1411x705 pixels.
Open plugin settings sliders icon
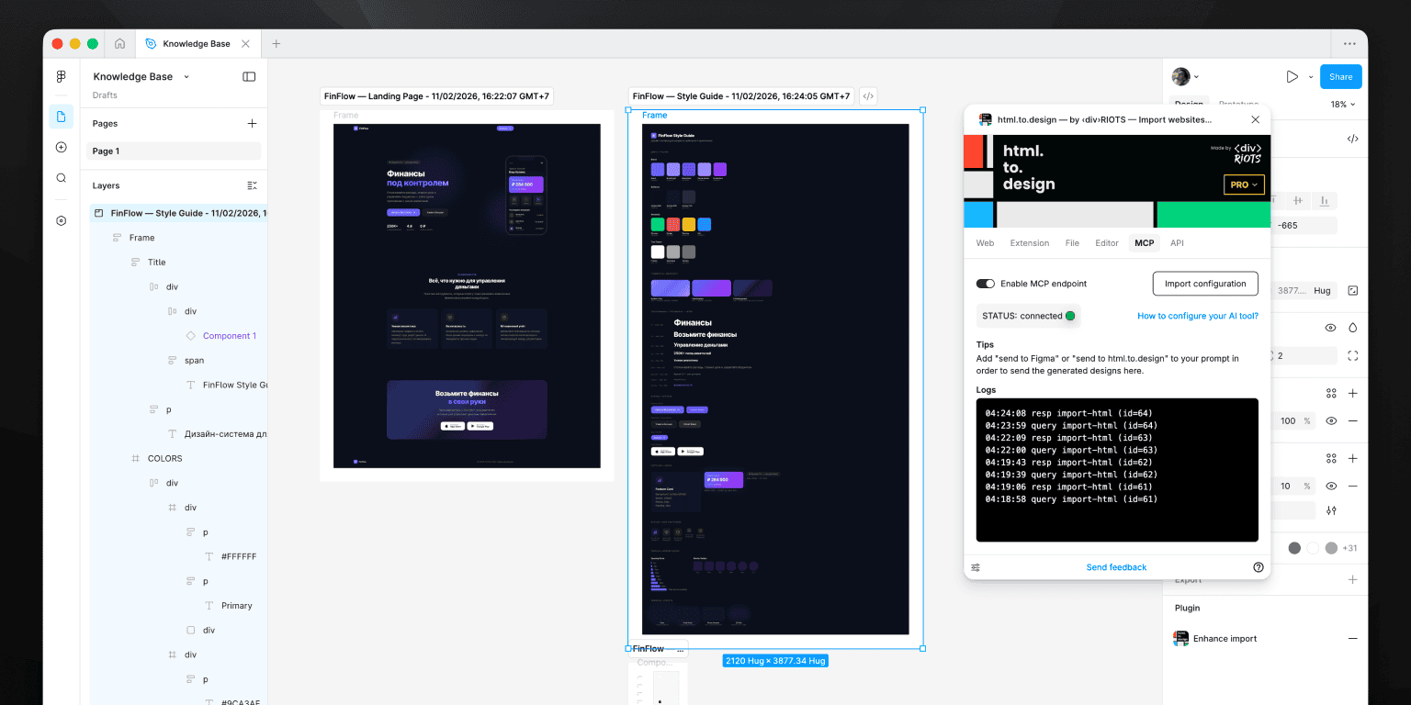976,567
